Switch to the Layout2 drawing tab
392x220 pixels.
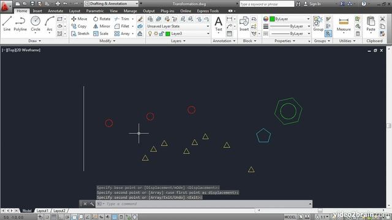pos(59,211)
